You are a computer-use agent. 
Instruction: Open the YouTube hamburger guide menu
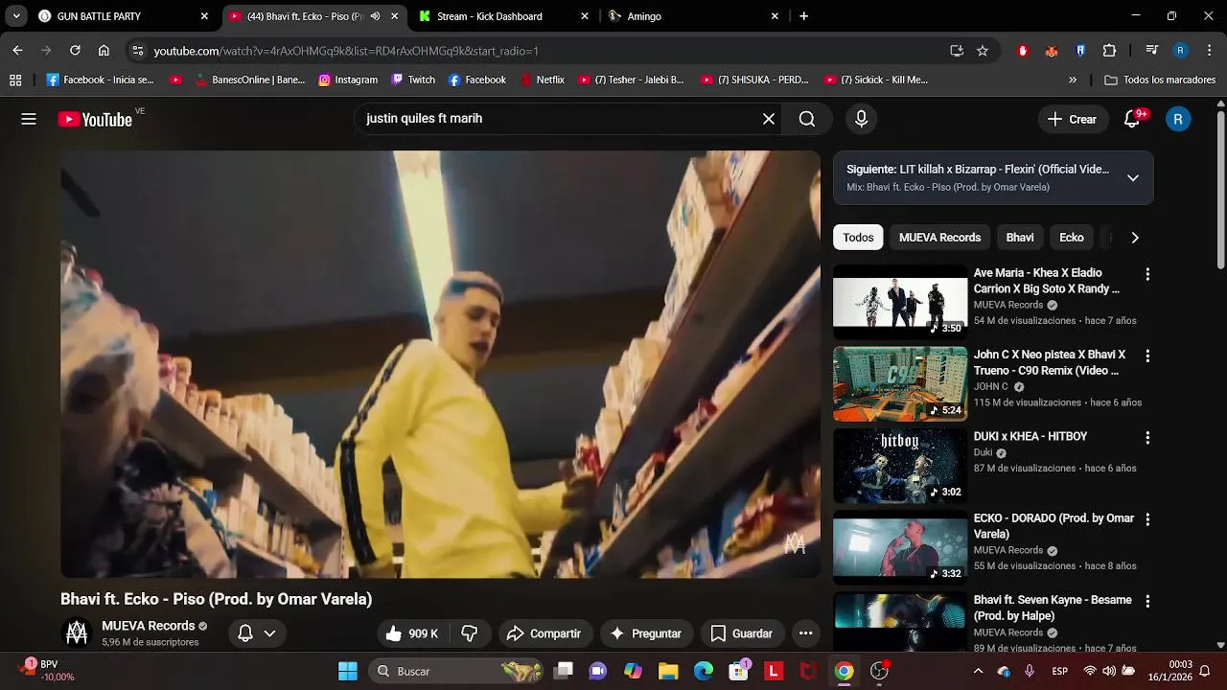pyautogui.click(x=29, y=119)
